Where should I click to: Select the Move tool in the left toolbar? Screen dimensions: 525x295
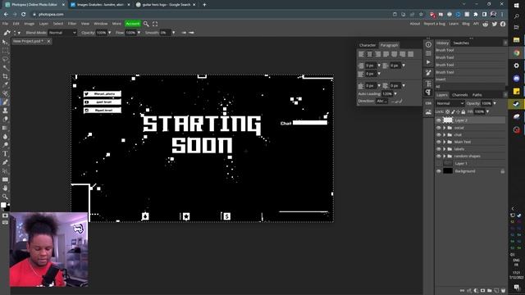pos(5,42)
